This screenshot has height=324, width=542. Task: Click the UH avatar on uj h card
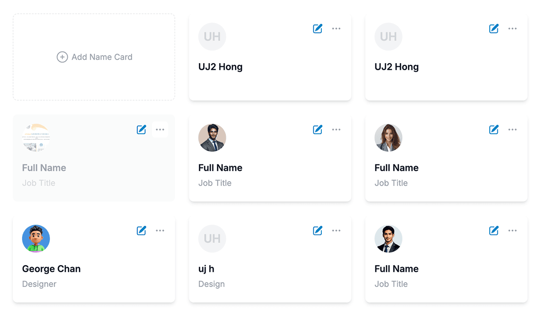coord(212,239)
